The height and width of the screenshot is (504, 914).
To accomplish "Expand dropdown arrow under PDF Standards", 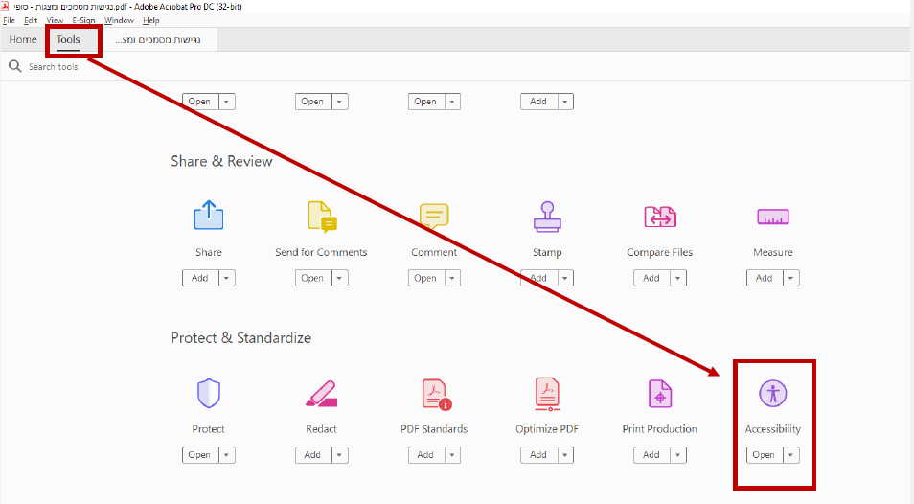I will (452, 455).
